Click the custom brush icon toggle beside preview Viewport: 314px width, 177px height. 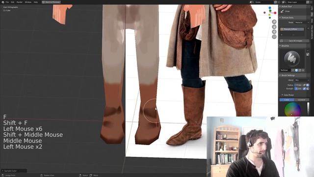(x=308, y=55)
